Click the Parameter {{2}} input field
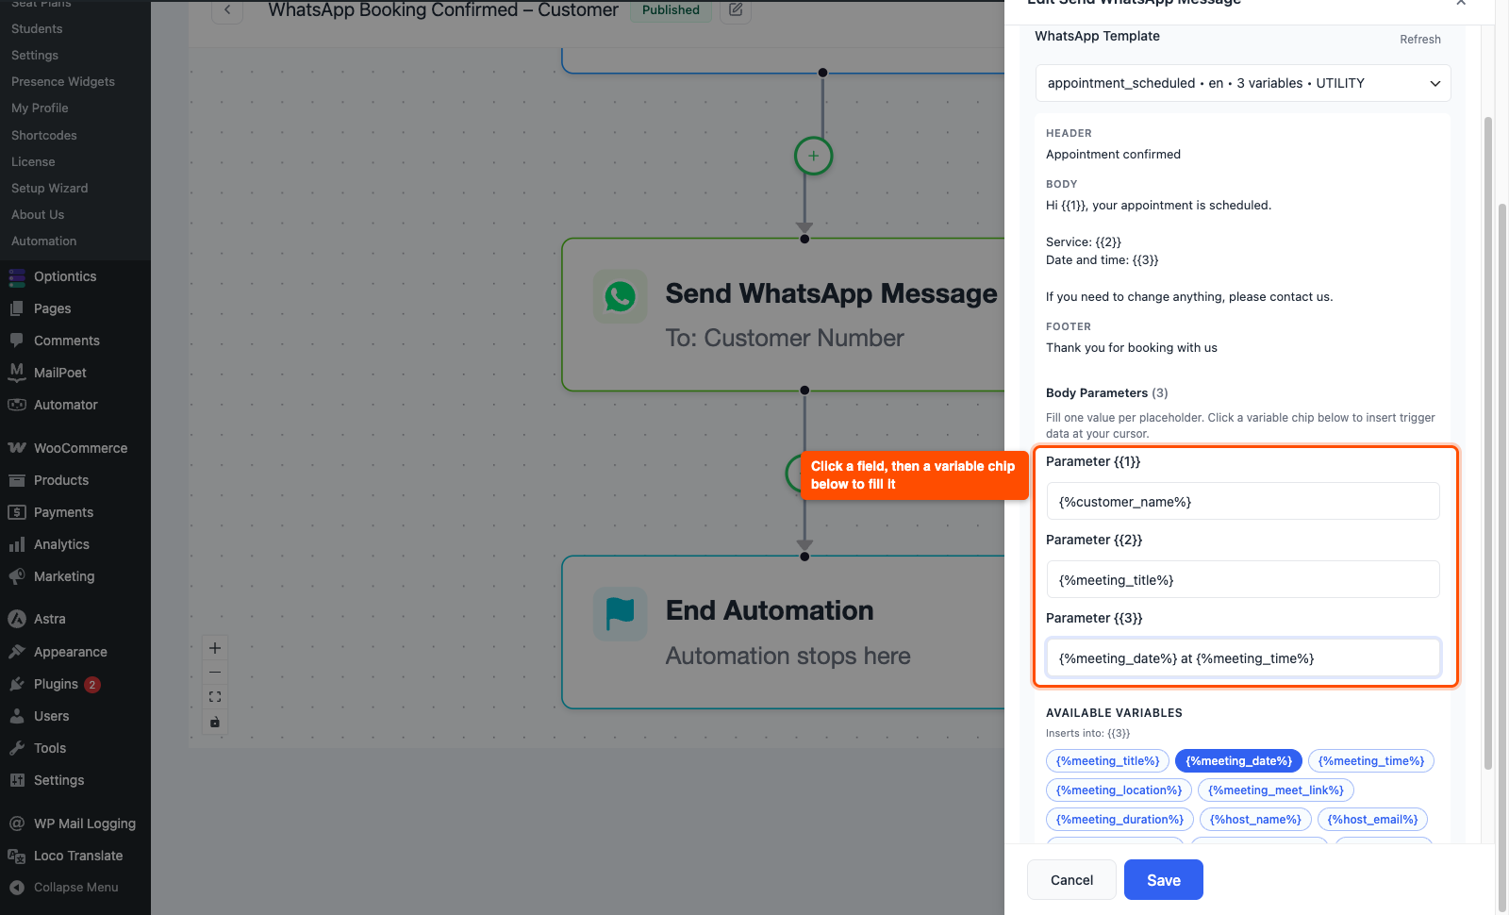 point(1243,580)
